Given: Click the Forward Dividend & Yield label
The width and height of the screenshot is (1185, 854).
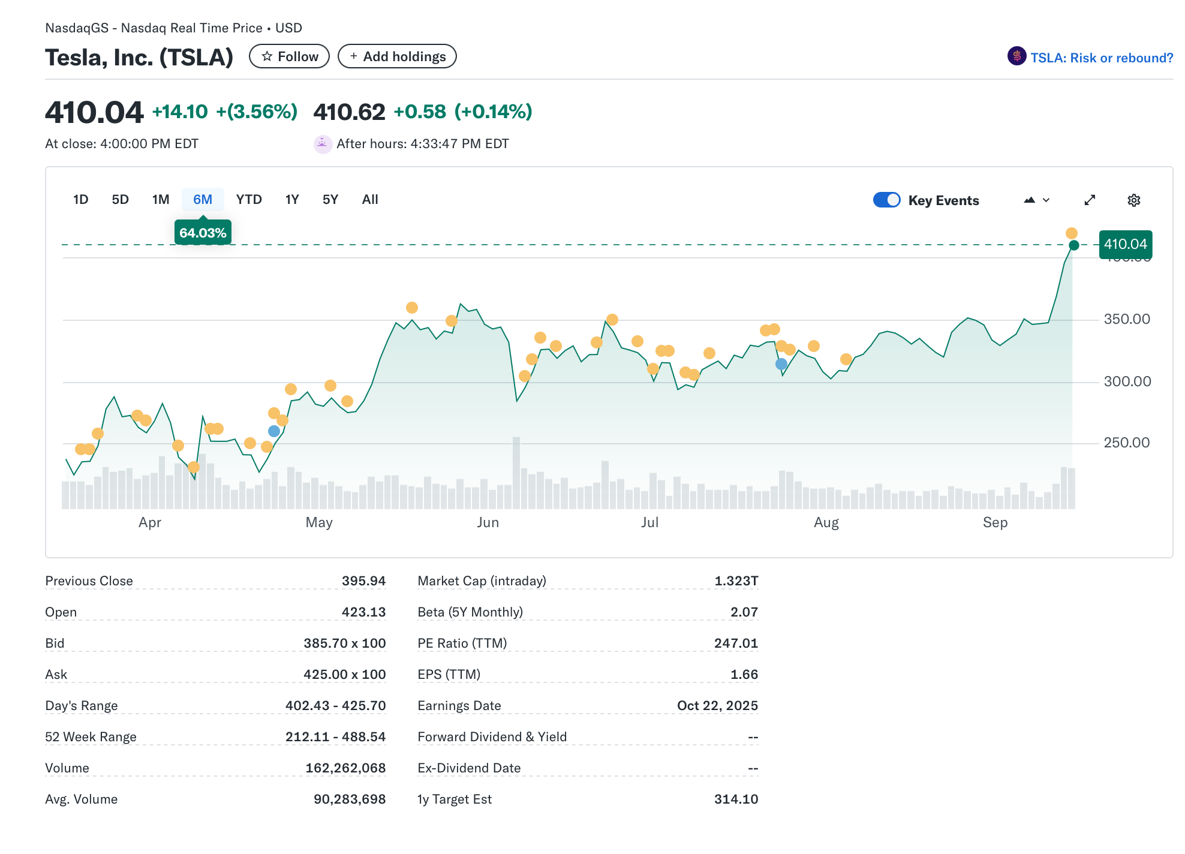Looking at the screenshot, I should 492,737.
